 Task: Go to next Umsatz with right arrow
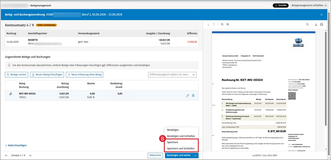pos(30,155)
